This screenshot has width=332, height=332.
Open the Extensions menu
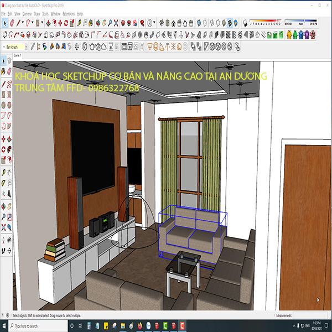69,14
